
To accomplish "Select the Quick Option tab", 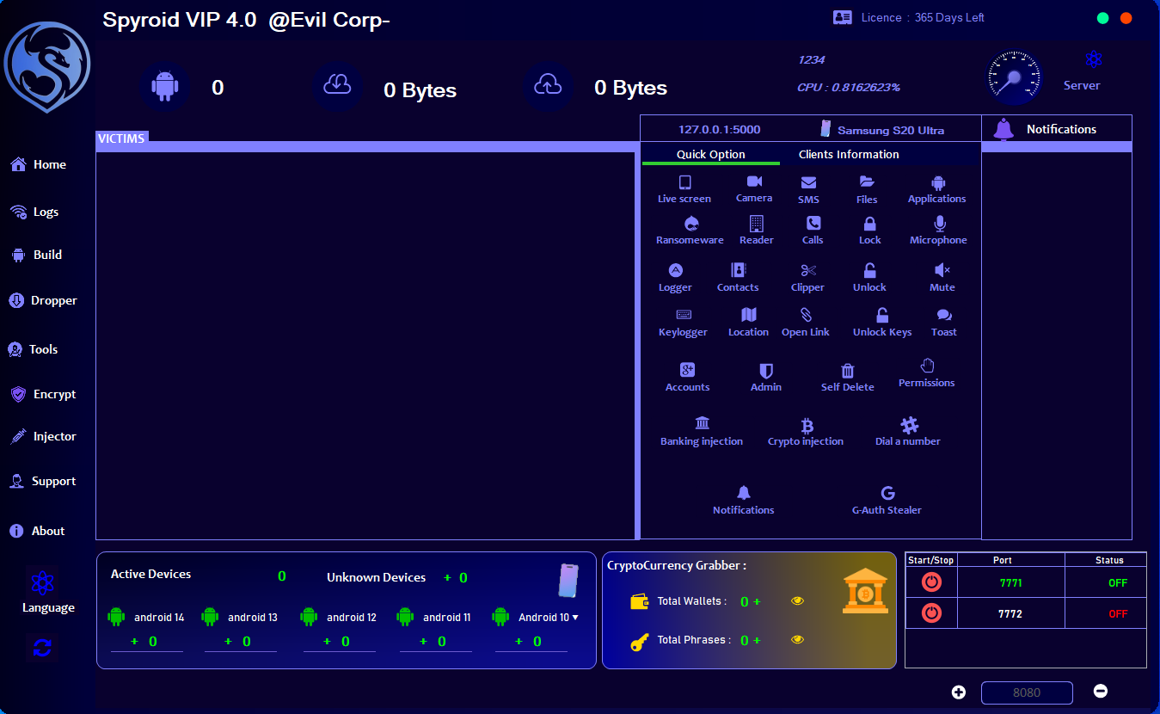I will [x=710, y=154].
